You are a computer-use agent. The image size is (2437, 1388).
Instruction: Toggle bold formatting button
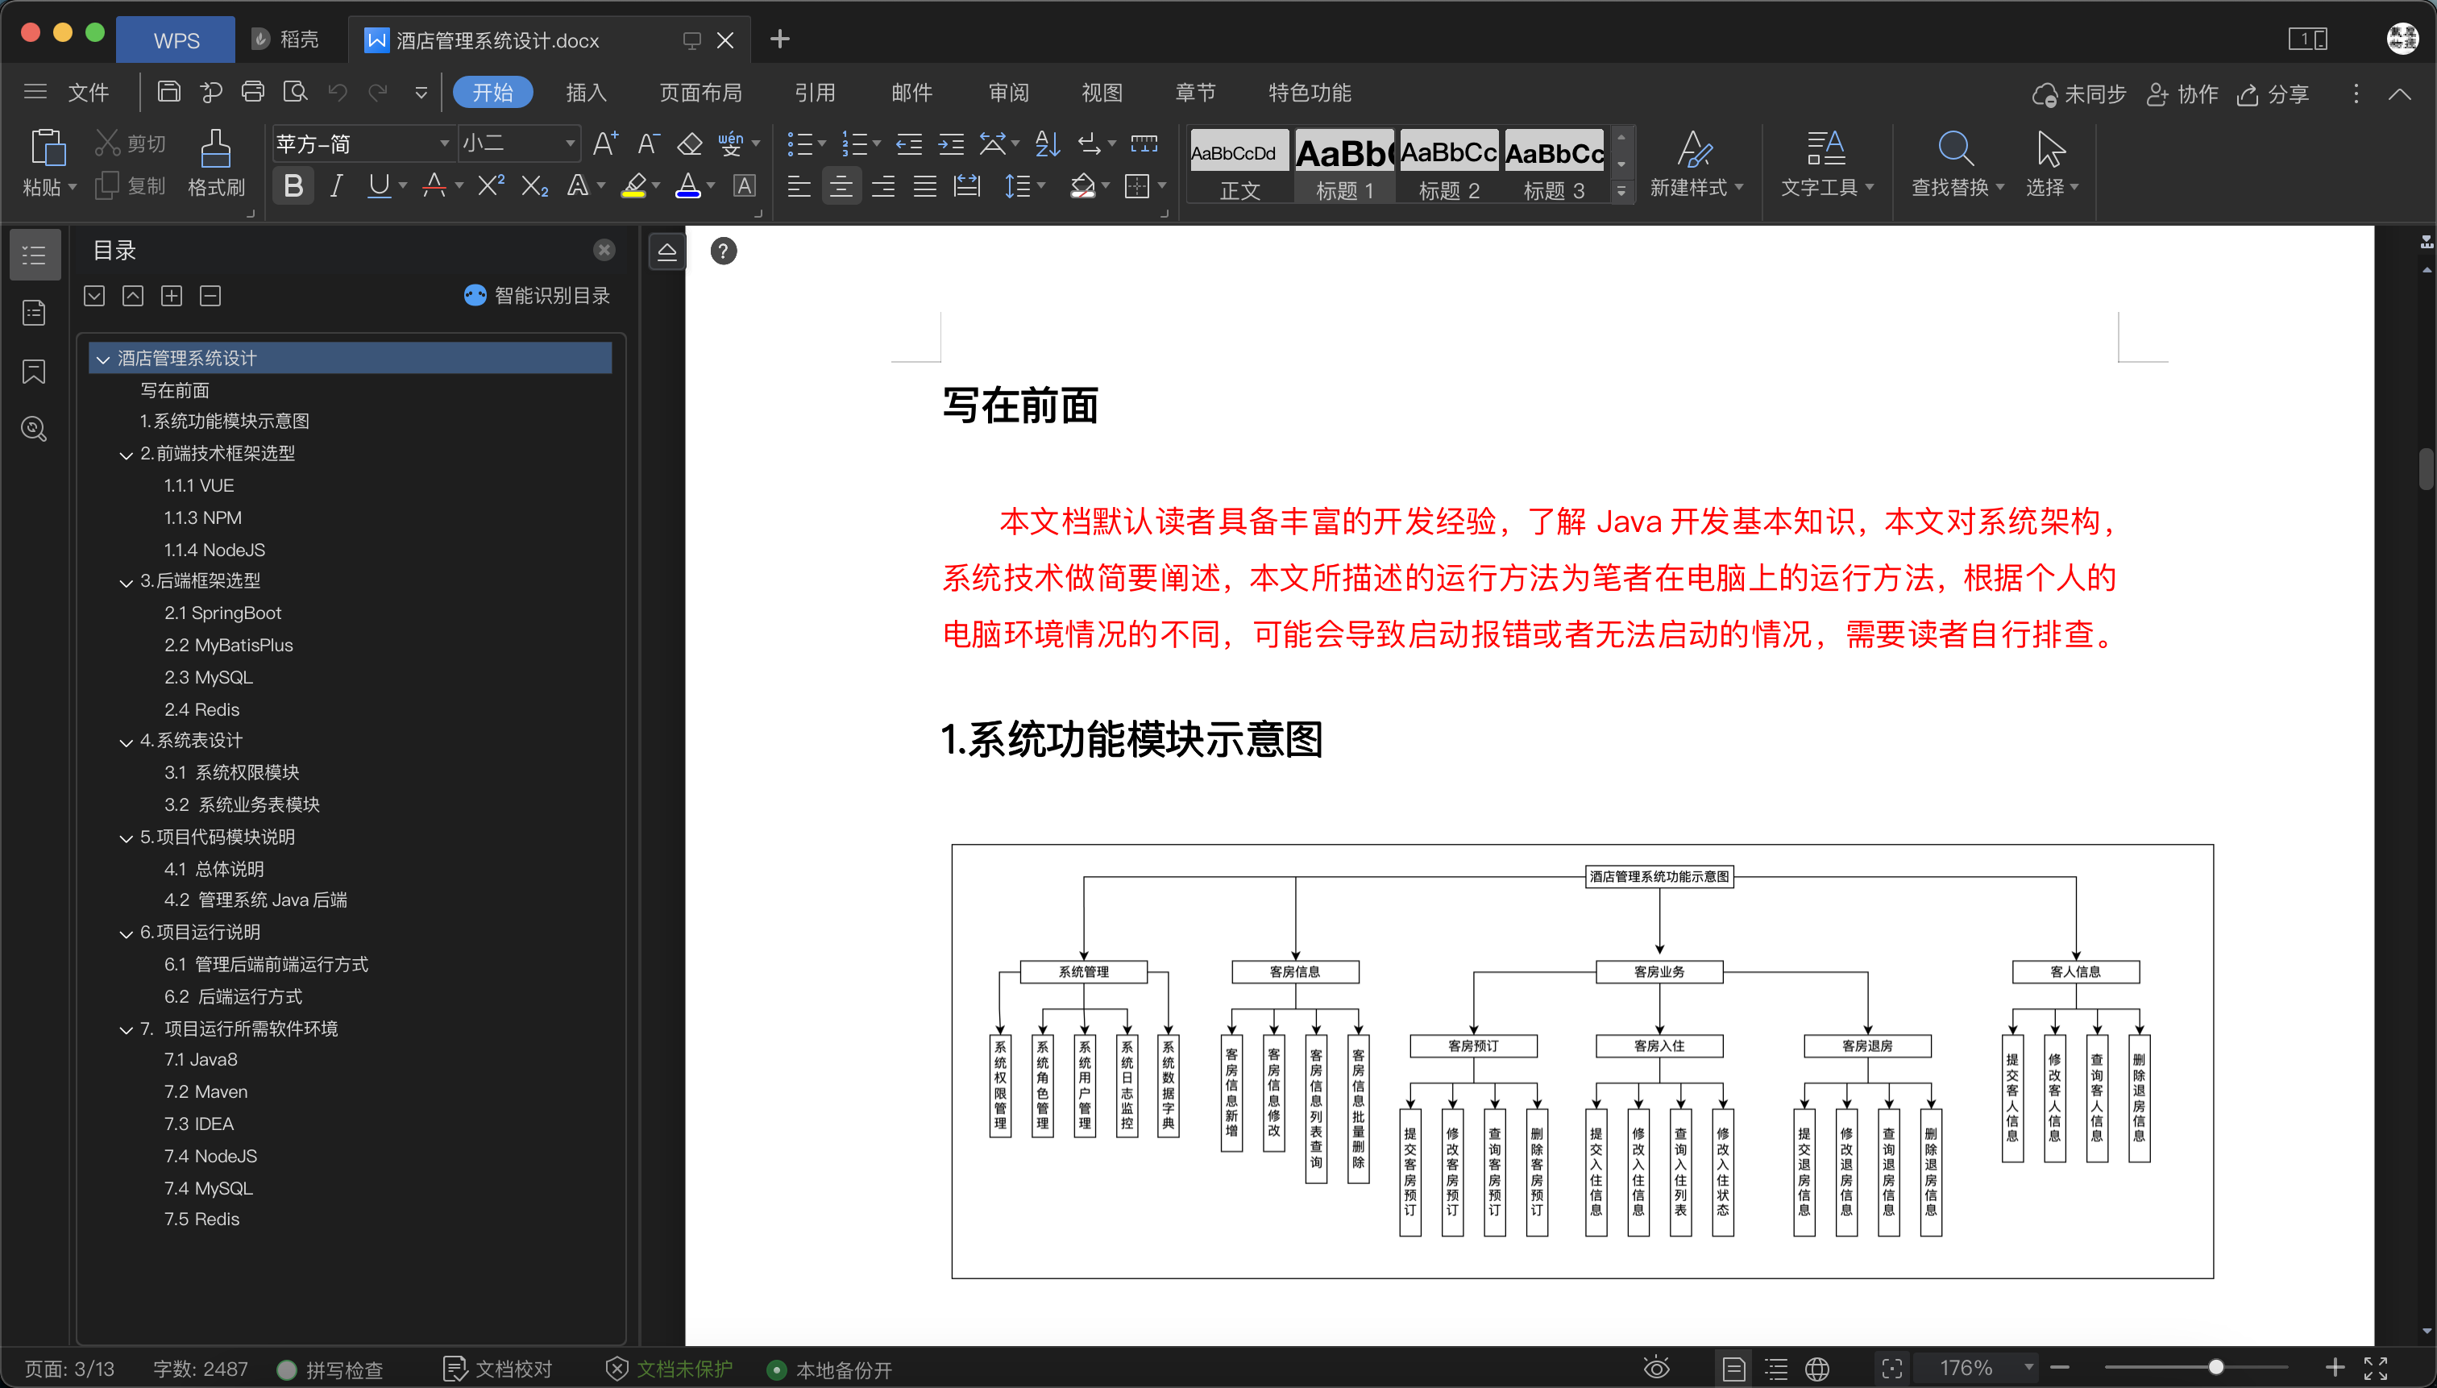coord(293,186)
